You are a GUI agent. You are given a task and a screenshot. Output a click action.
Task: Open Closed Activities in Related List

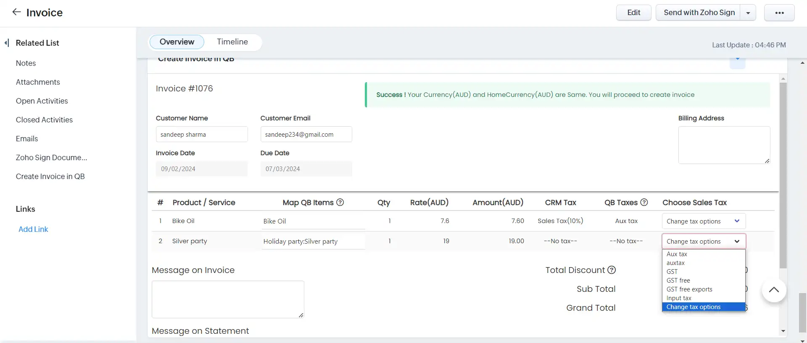(44, 120)
